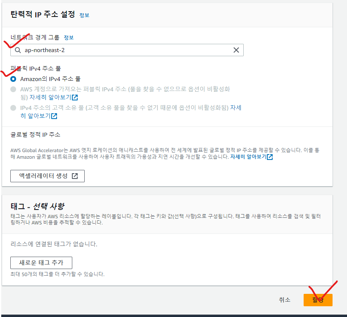Click the 리소스에 연결된 태그가 없습니다 text
347x317 pixels.
(54, 244)
